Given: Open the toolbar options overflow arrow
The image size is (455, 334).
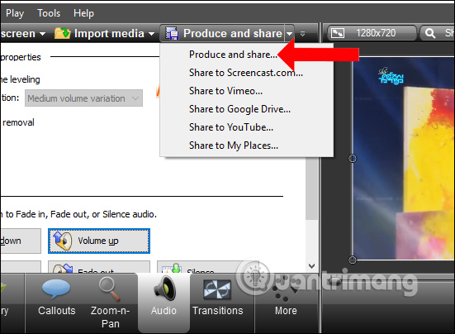Looking at the screenshot, I should click(302, 34).
